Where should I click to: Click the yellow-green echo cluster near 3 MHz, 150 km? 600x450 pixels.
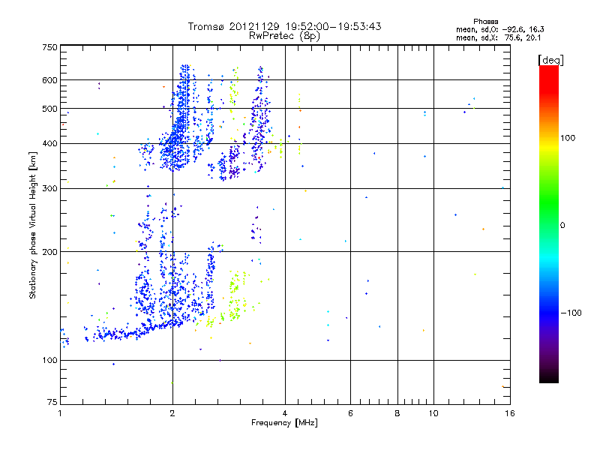click(x=235, y=296)
